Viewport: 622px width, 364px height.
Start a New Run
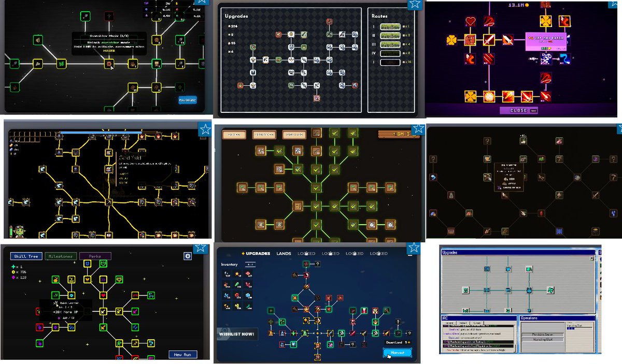182,355
